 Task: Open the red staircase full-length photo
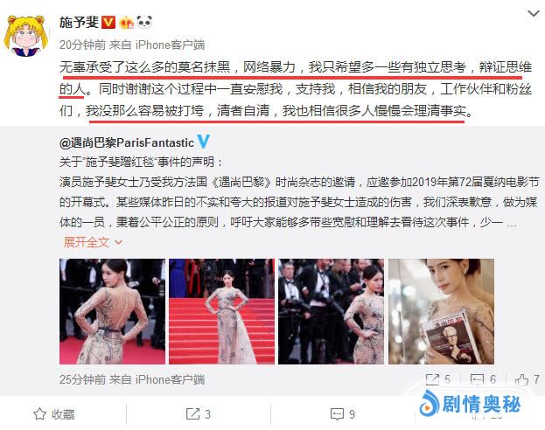click(221, 311)
